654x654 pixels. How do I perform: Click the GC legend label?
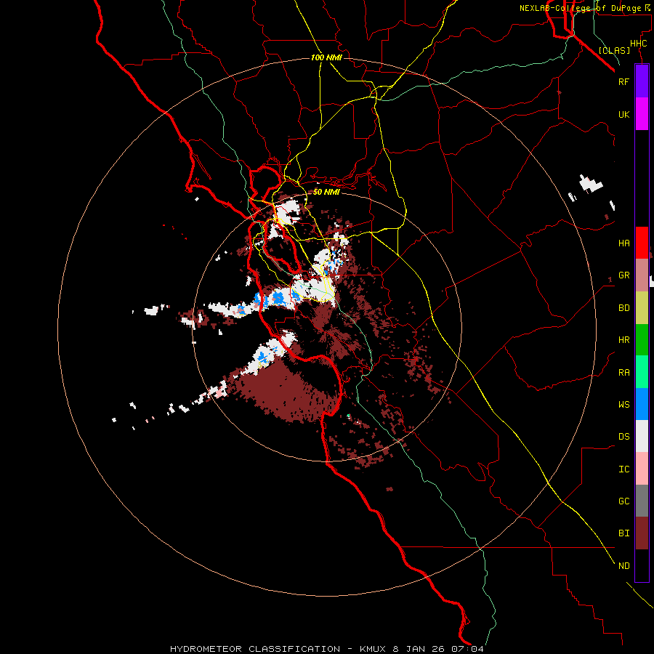623,501
